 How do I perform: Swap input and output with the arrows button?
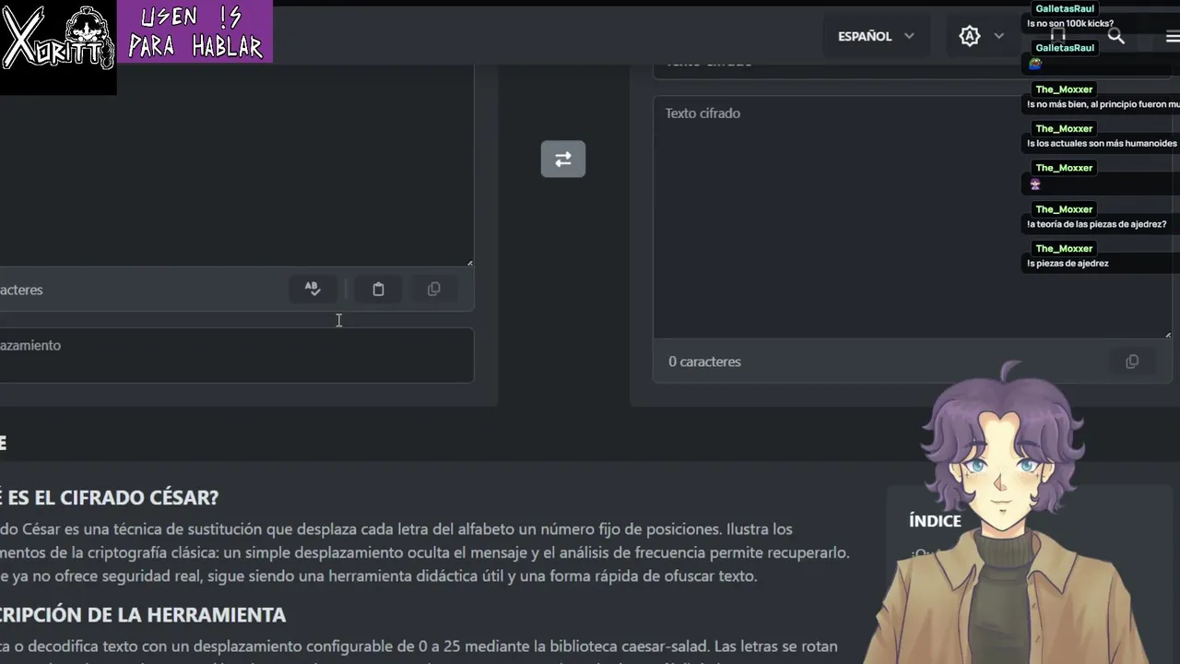pos(562,159)
